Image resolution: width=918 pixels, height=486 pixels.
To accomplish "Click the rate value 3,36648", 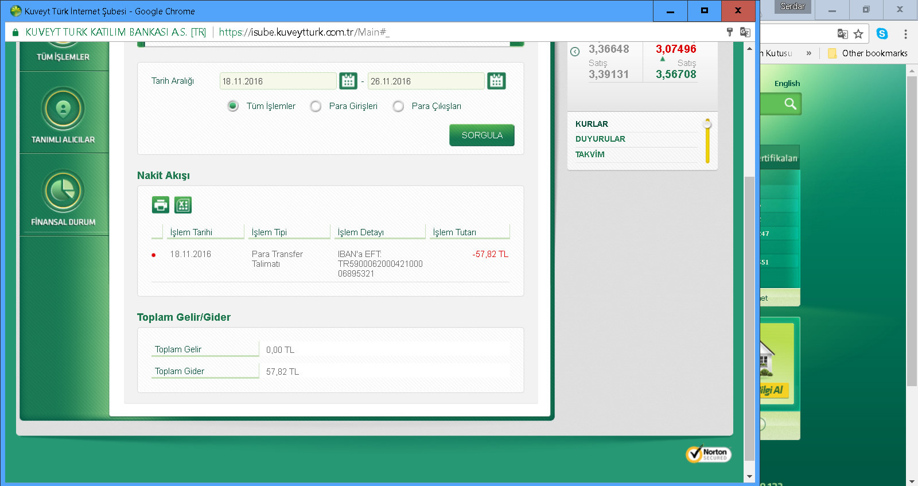I will coord(609,49).
